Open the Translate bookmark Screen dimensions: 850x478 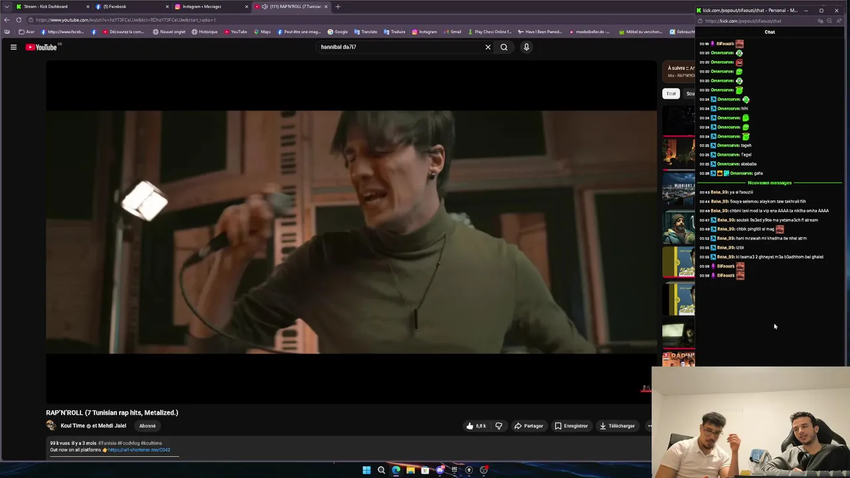point(366,32)
